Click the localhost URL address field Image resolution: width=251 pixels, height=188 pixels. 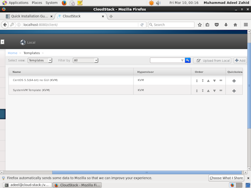tap(80, 25)
